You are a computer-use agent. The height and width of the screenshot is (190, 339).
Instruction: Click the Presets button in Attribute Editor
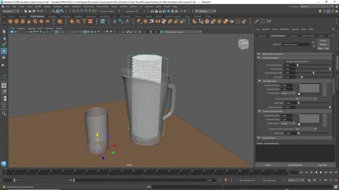pyautogui.click(x=324, y=44)
